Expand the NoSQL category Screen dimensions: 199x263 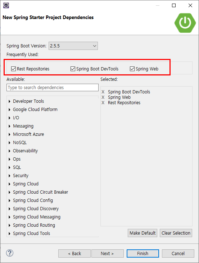tap(9, 143)
